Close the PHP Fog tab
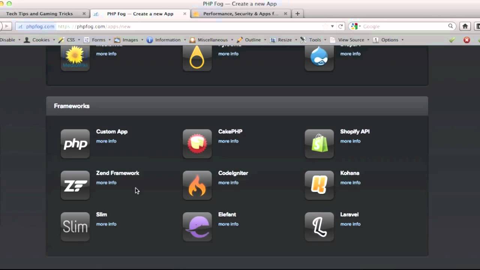The image size is (480, 270). pyautogui.click(x=184, y=13)
